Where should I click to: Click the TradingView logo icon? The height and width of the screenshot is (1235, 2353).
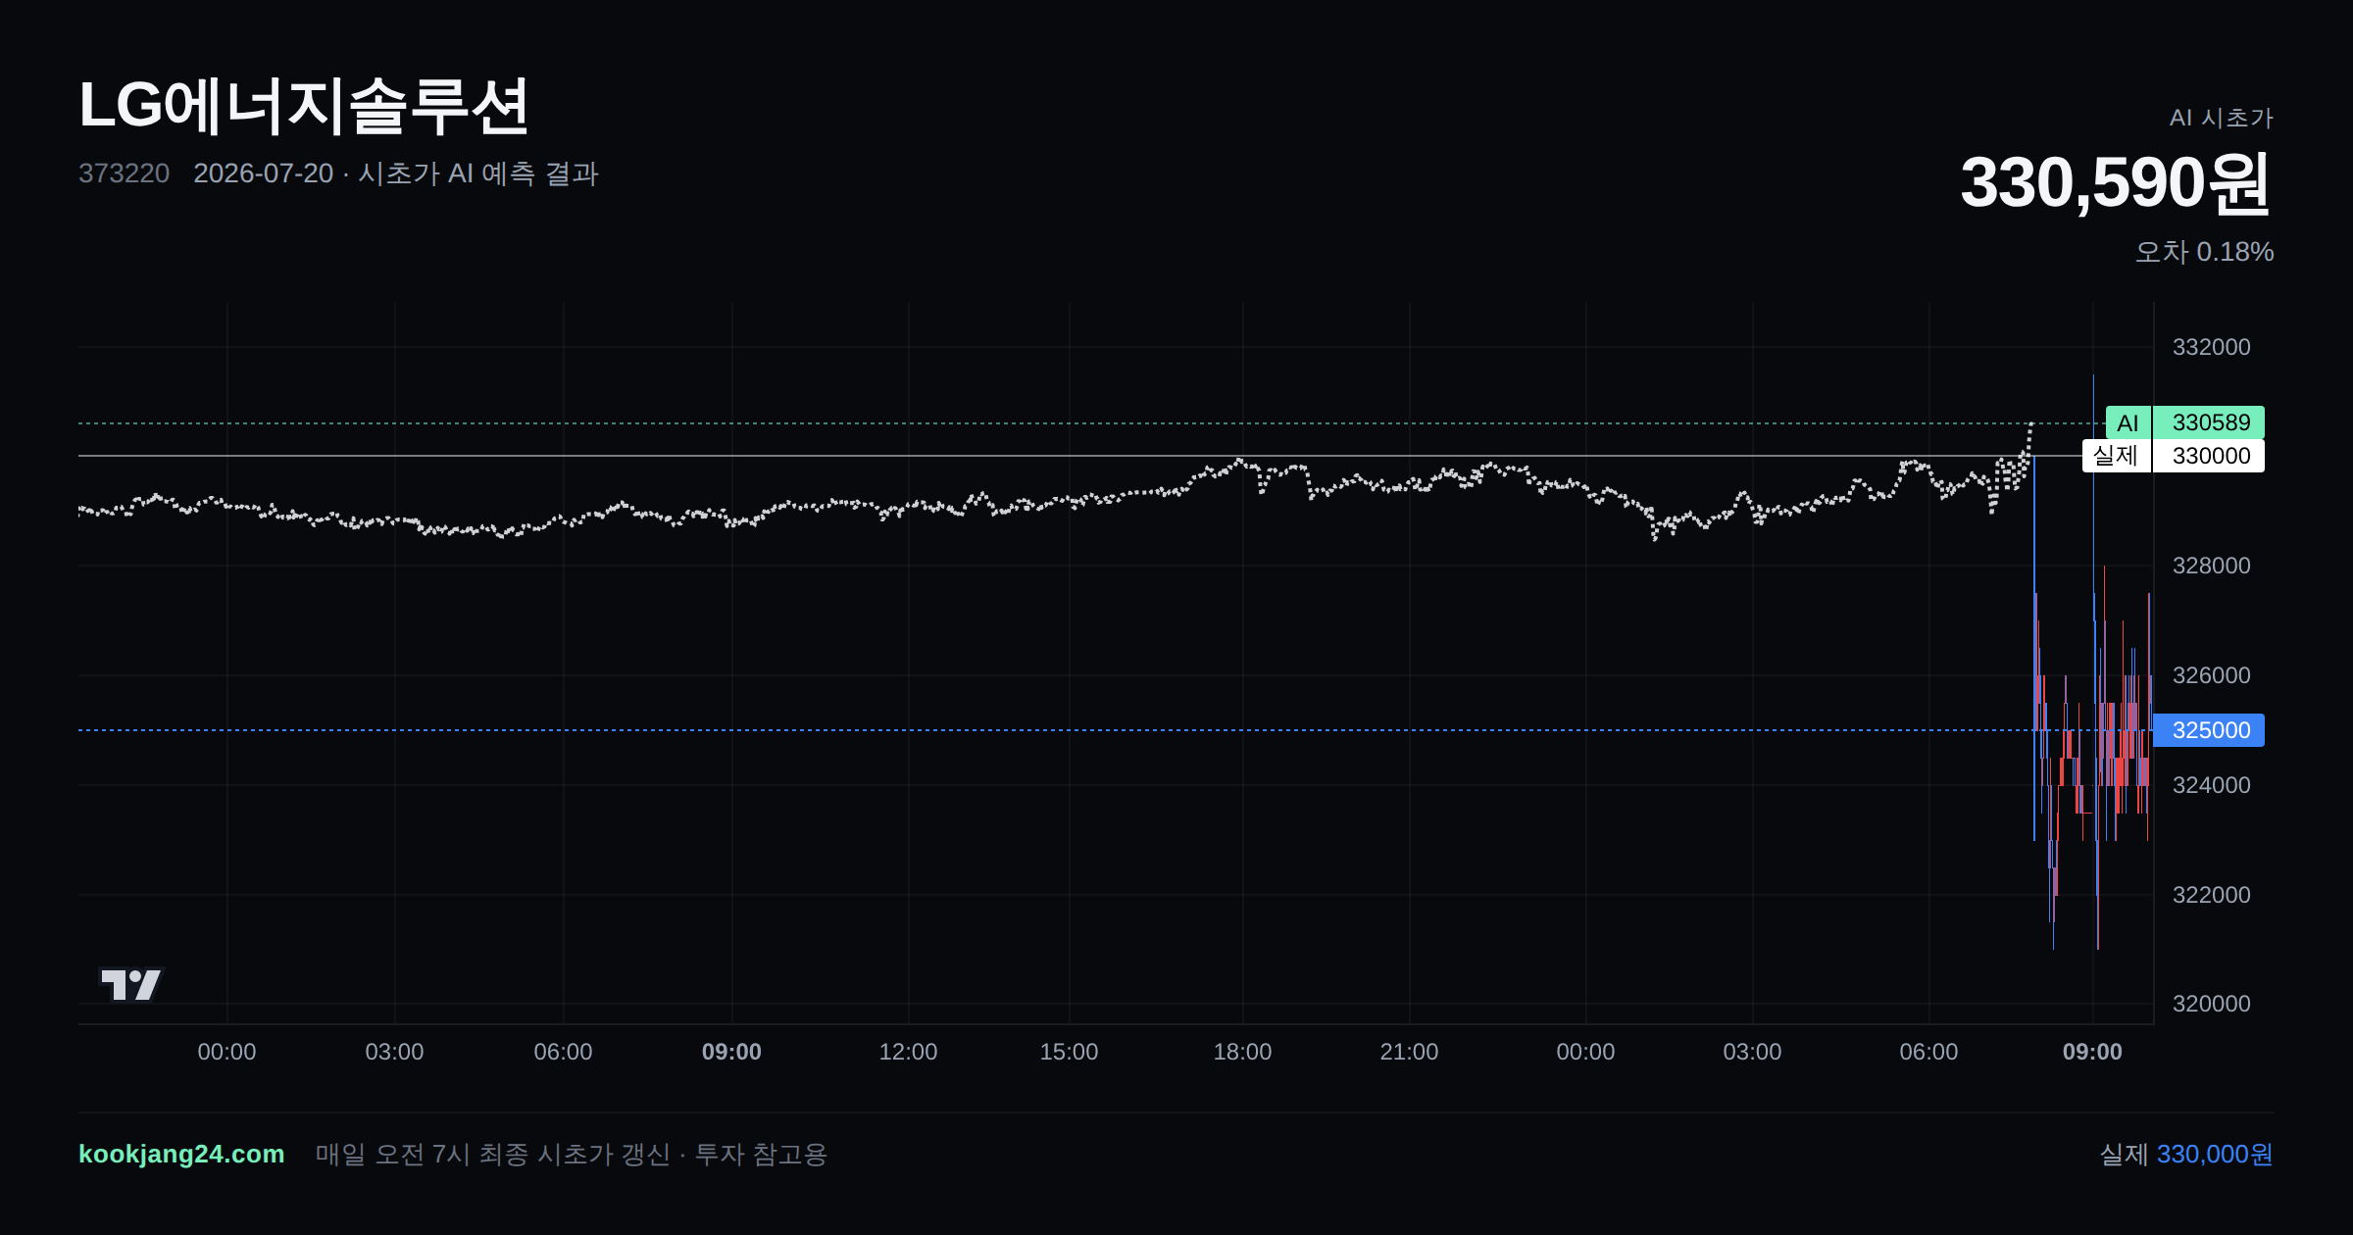click(x=130, y=984)
